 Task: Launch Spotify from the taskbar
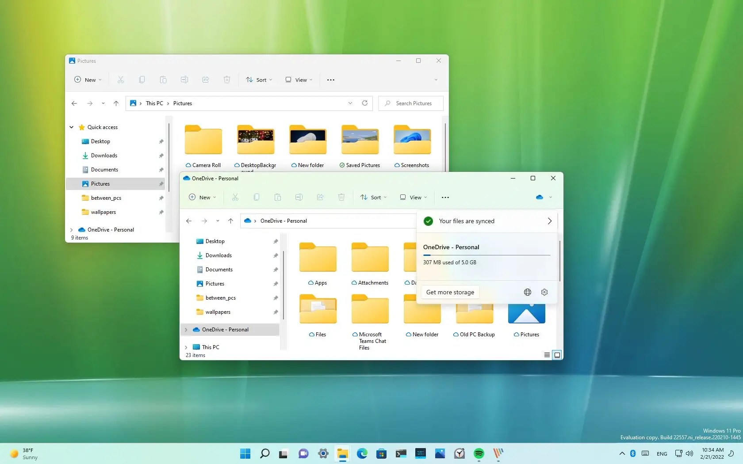[478, 453]
